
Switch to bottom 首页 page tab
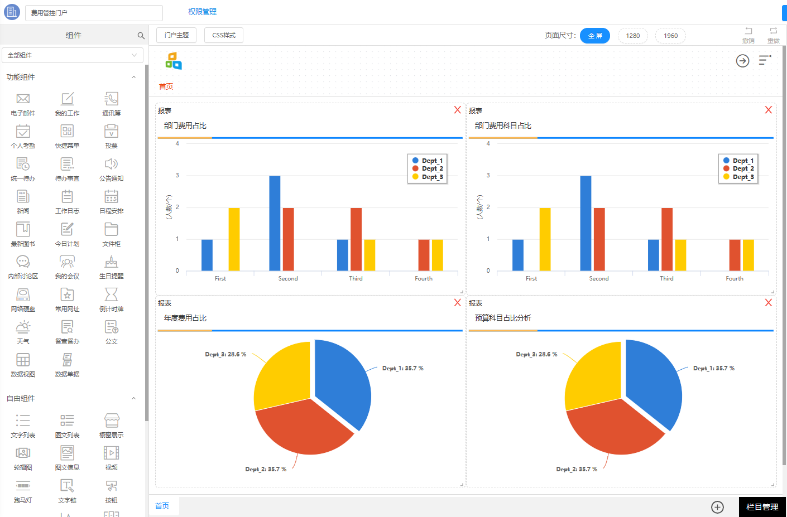[162, 506]
